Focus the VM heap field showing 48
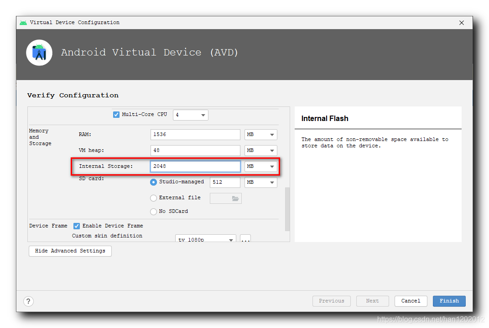This screenshot has height=328, width=489. pyautogui.click(x=195, y=151)
